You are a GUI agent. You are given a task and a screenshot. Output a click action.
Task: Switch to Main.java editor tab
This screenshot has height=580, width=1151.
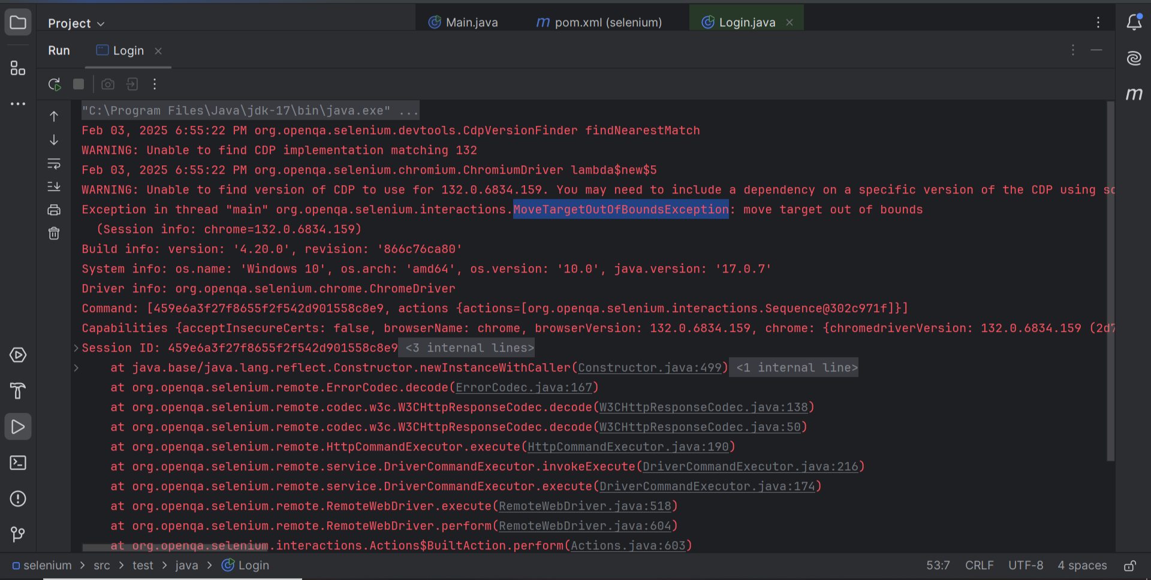(x=463, y=23)
